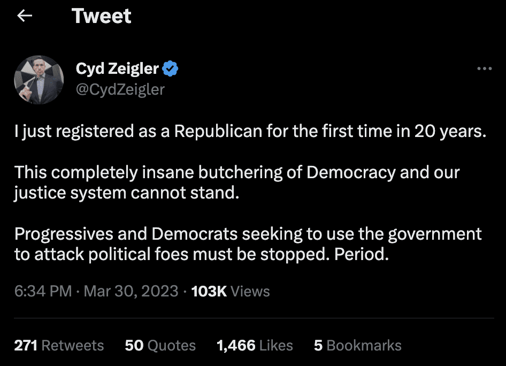Viewport: 506px width, 366px height.
Task: Click the Mar 30, 2023 date
Action: 131,291
